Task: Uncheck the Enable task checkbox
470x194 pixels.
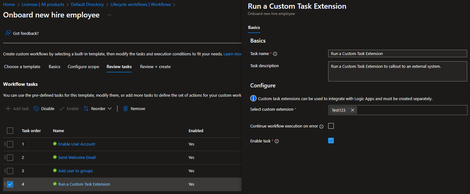Action: 331,141
